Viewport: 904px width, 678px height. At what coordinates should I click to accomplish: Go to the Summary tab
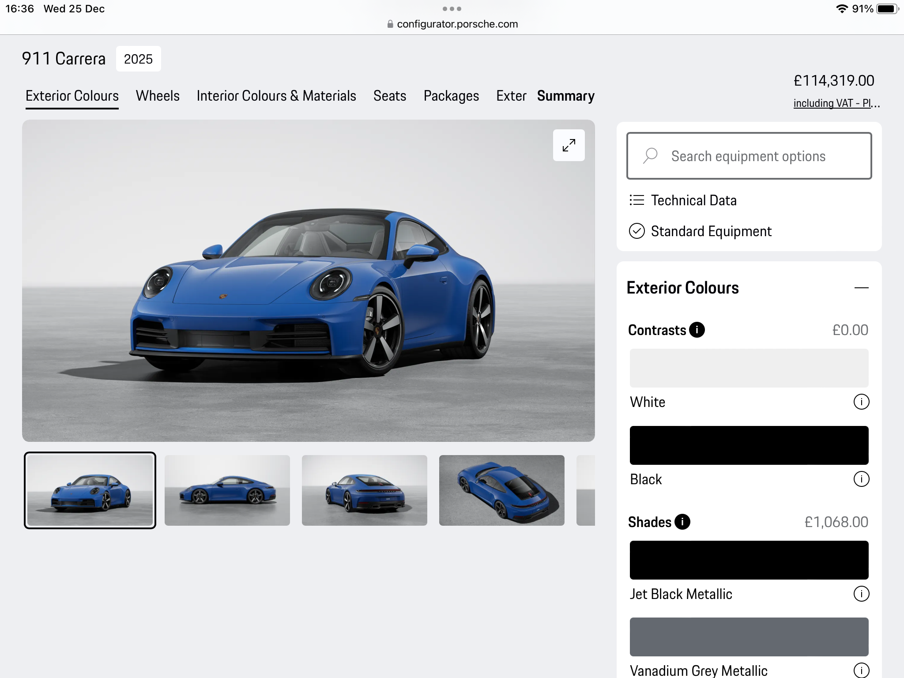565,96
